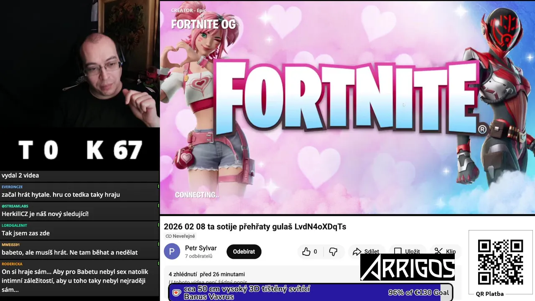Click the '4 zhlédnutí před 26 minutami' text
This screenshot has height=301, width=535.
(207, 274)
